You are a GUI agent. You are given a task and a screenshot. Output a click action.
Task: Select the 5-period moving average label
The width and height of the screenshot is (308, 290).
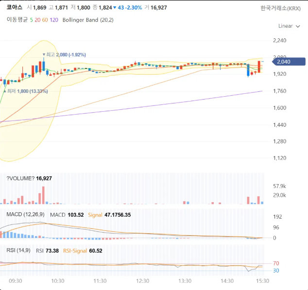point(32,20)
